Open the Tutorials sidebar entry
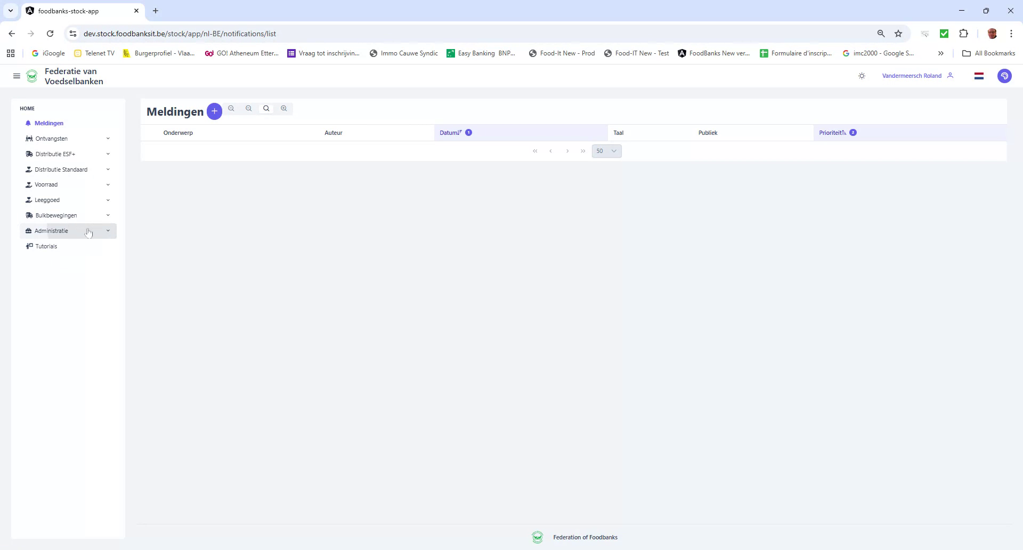1023x550 pixels. pyautogui.click(x=46, y=246)
